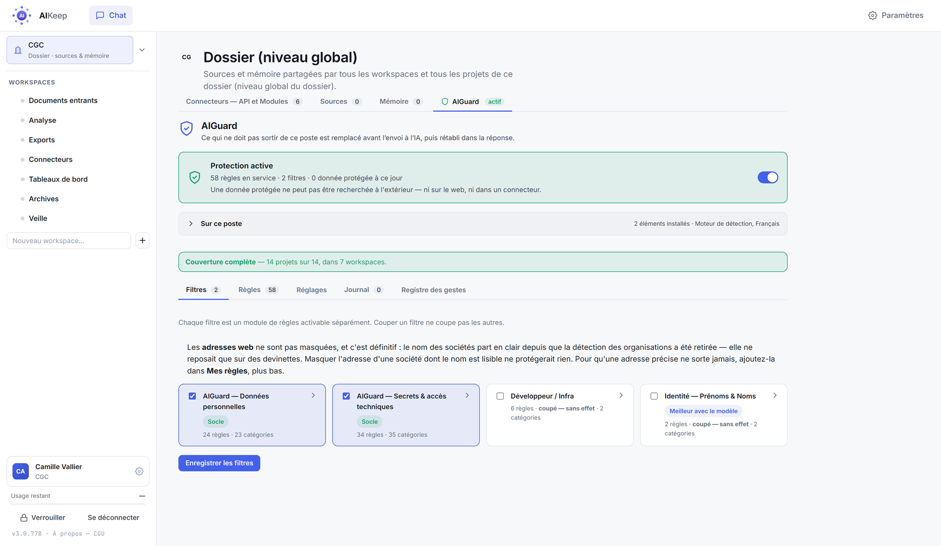Toggle the Protection active switch off
Screen dimensions: 941x546
coord(768,177)
